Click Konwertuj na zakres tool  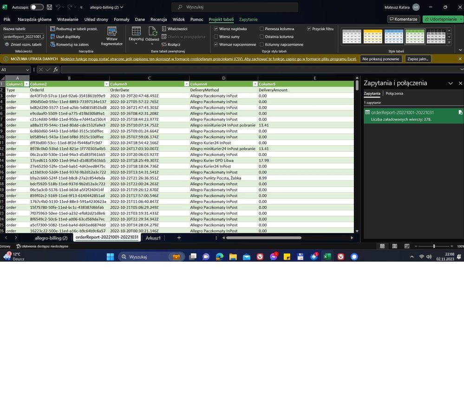pyautogui.click(x=70, y=45)
